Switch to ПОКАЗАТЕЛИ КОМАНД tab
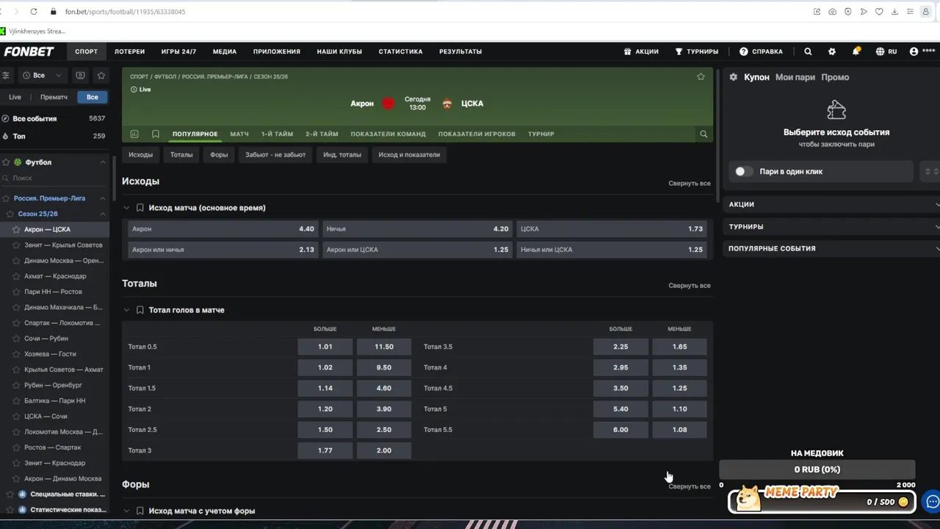The width and height of the screenshot is (940, 529). 388,134
